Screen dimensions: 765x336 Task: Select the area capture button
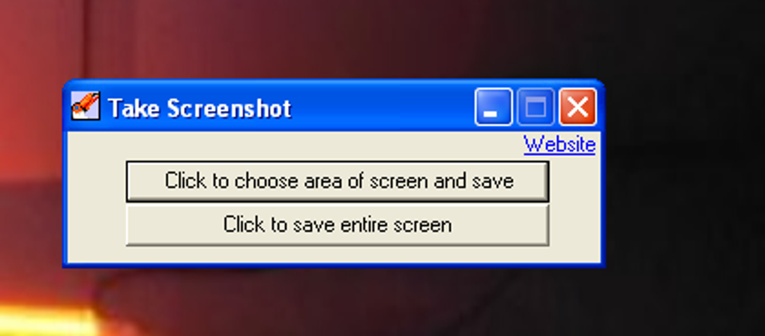click(337, 181)
